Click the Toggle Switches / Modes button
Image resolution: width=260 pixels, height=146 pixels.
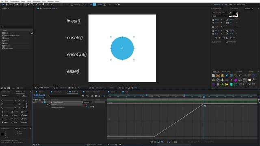(94, 145)
